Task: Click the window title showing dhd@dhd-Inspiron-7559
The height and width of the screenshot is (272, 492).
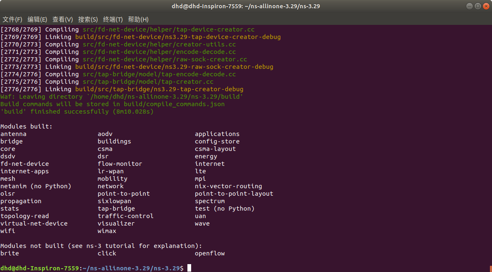Action: click(x=246, y=6)
